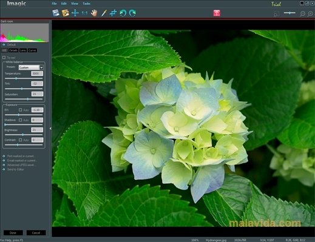Click the arrow icon beside Default

point(4,45)
